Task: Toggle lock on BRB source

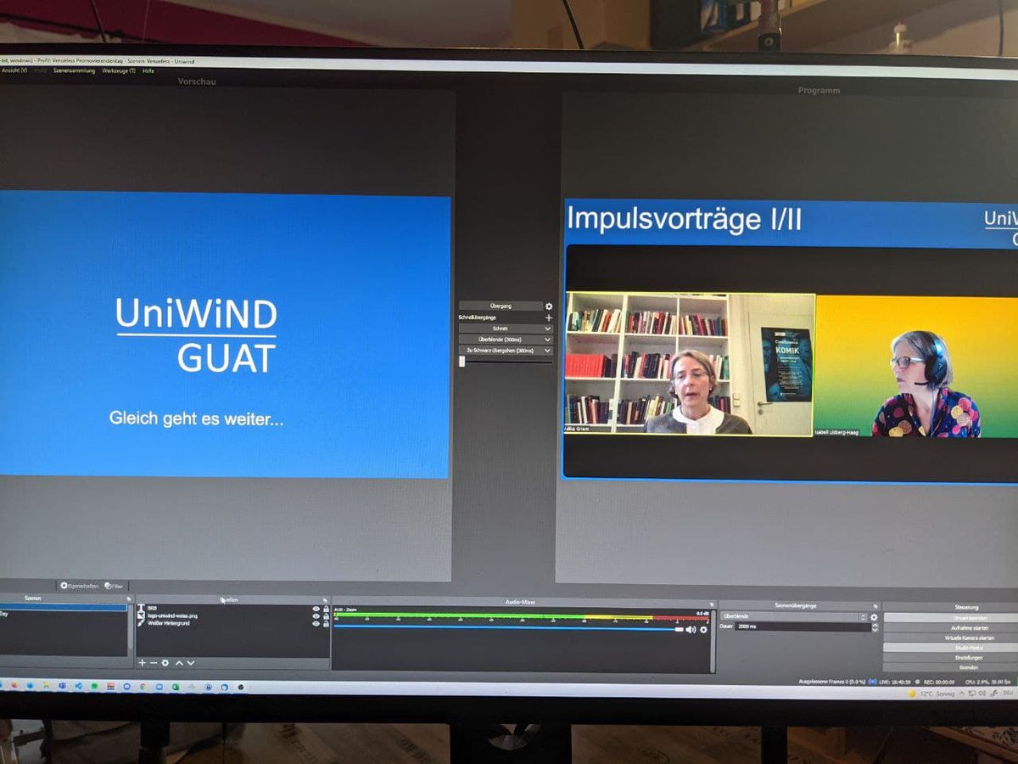Action: click(x=326, y=609)
